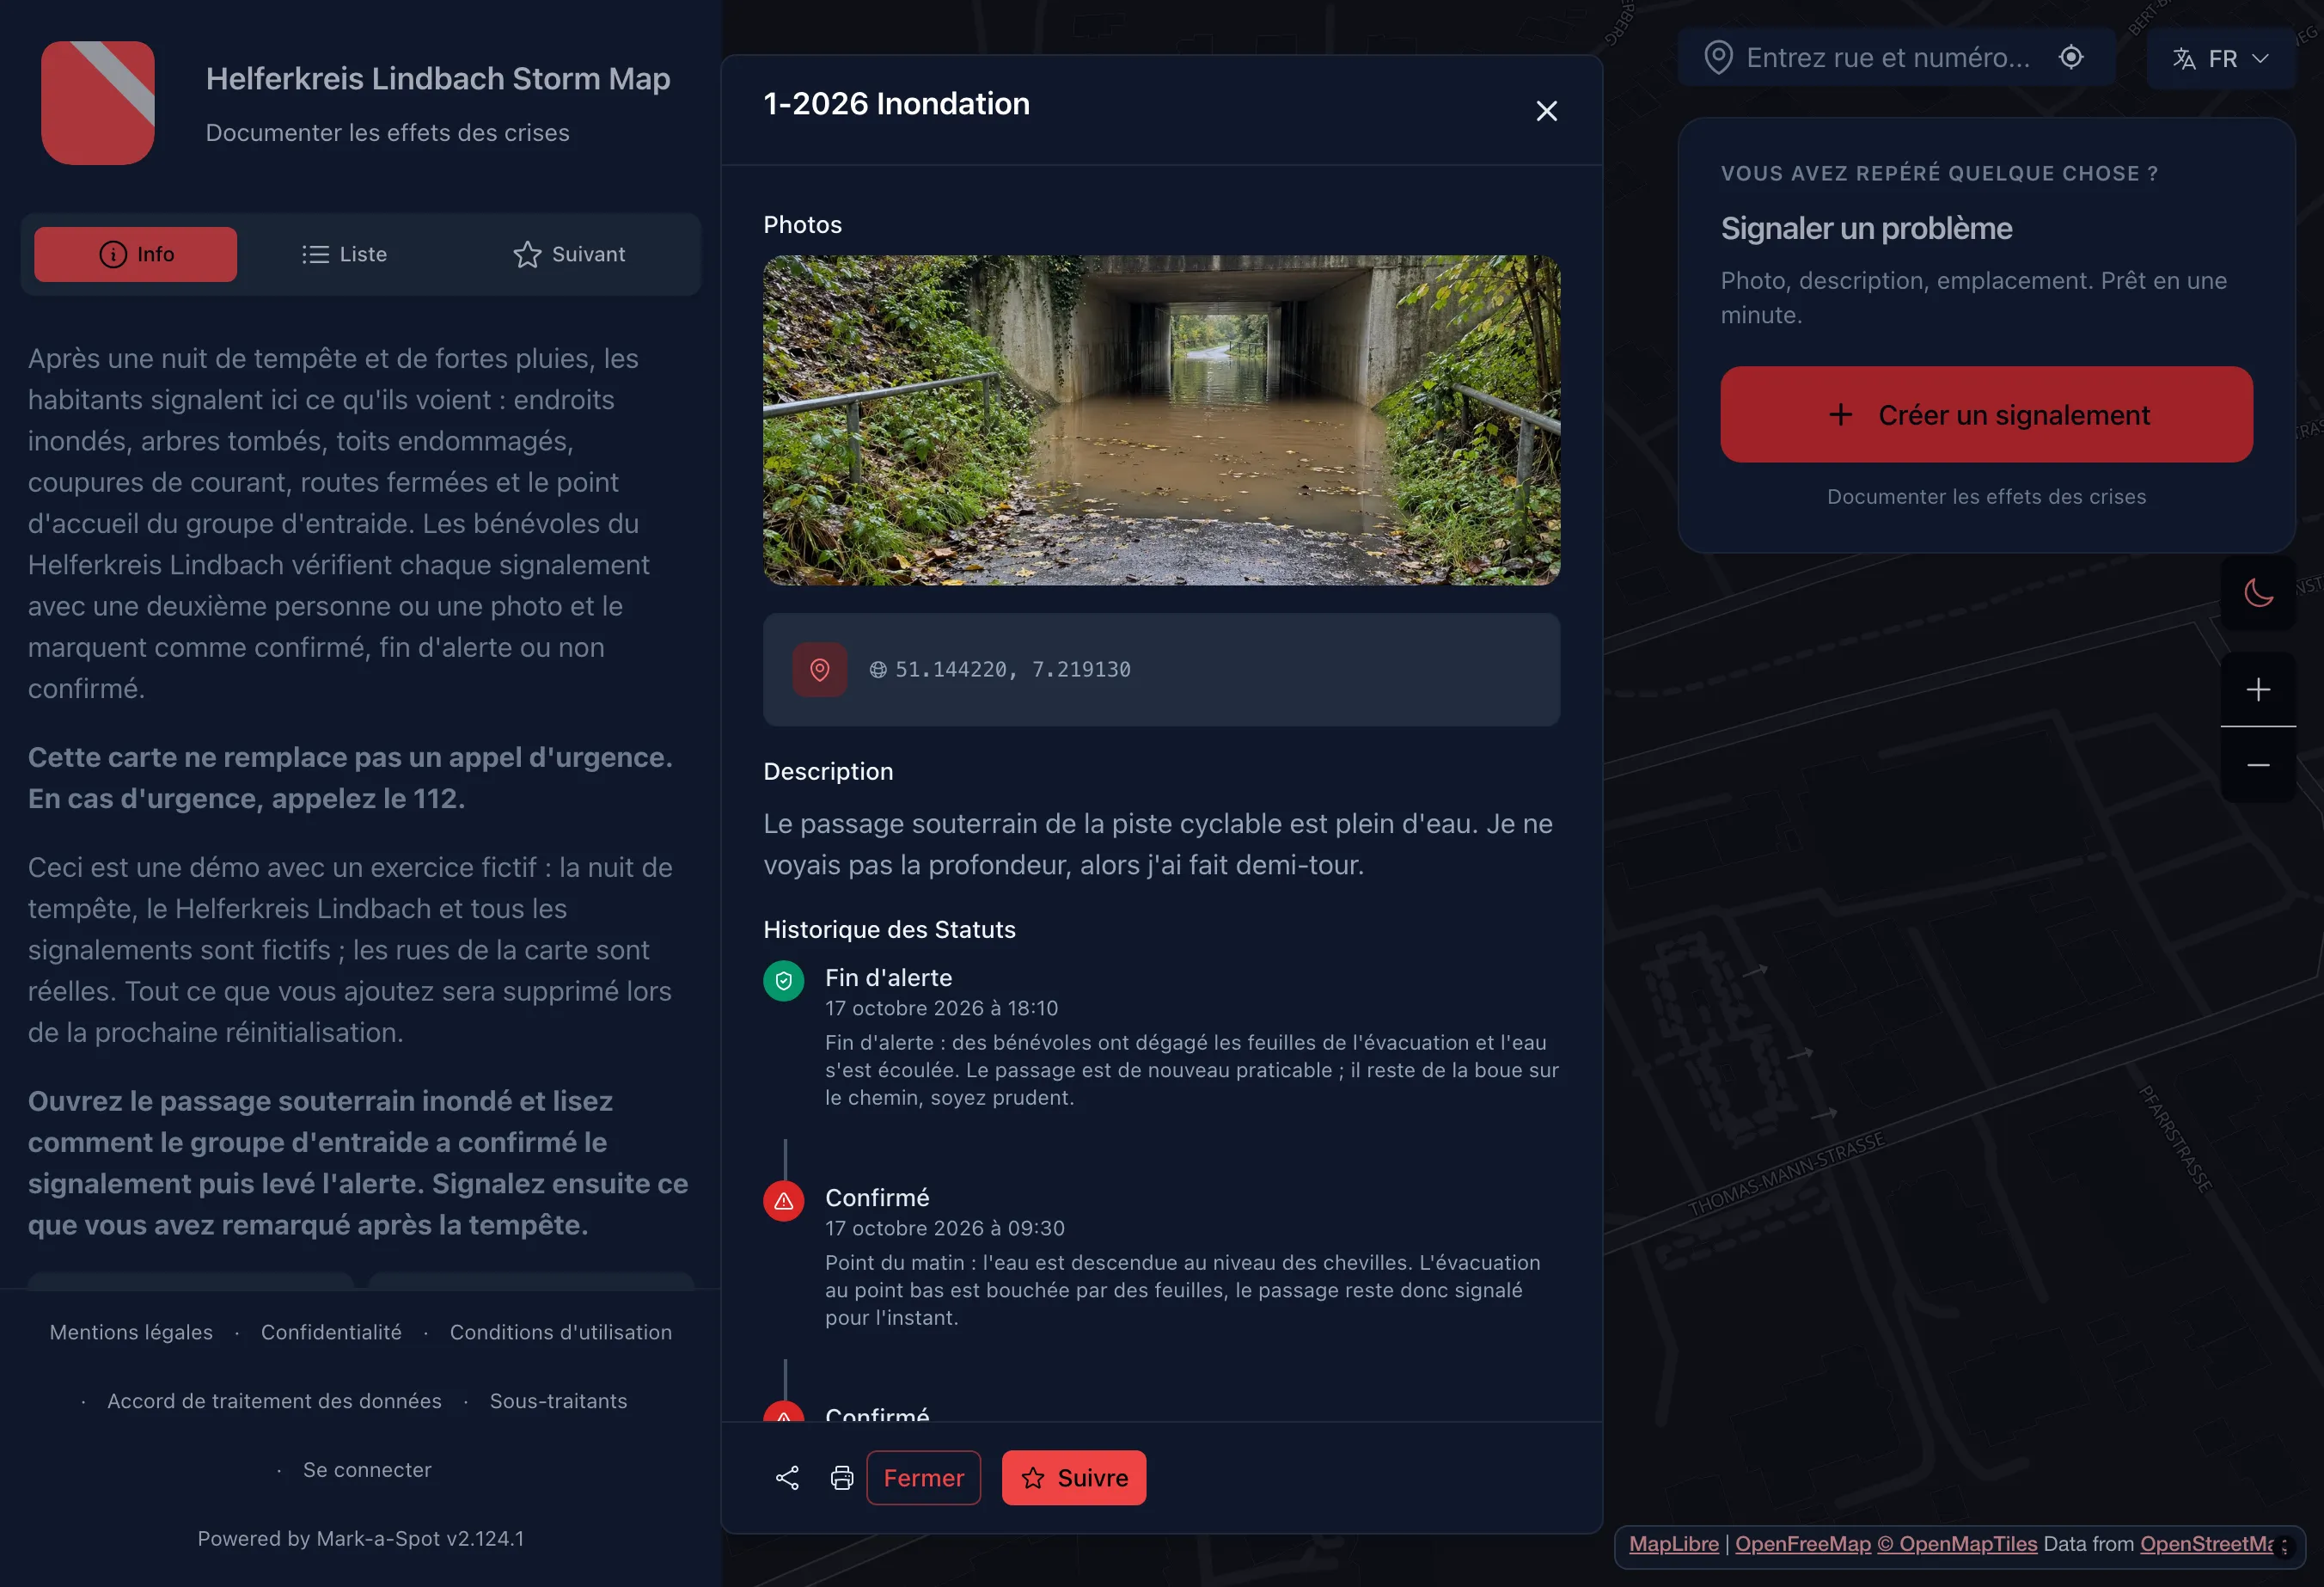Open the Suivant tab
The height and width of the screenshot is (1587, 2324).
pyautogui.click(x=569, y=254)
